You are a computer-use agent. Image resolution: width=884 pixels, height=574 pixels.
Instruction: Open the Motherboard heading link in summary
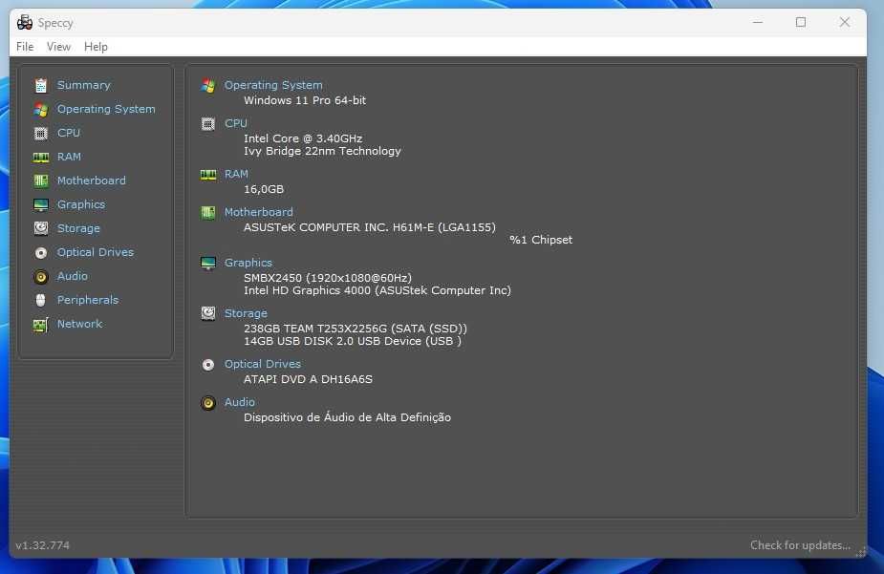tap(259, 212)
